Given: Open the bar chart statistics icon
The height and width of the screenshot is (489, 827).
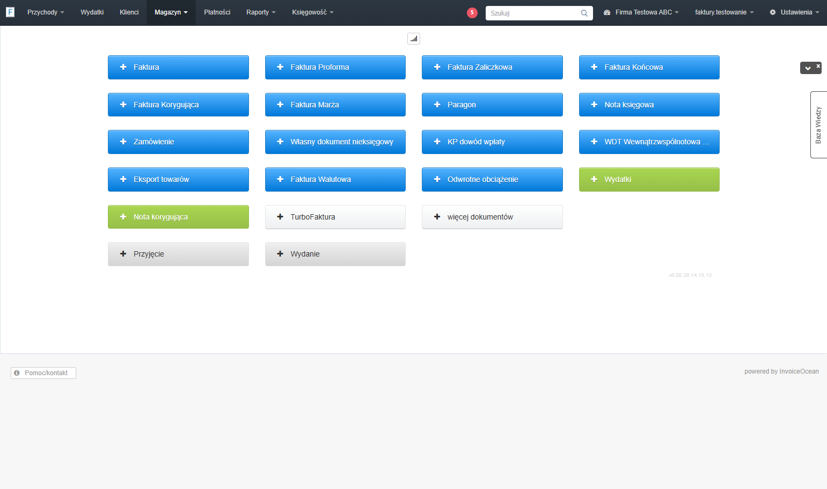Looking at the screenshot, I should tap(414, 39).
